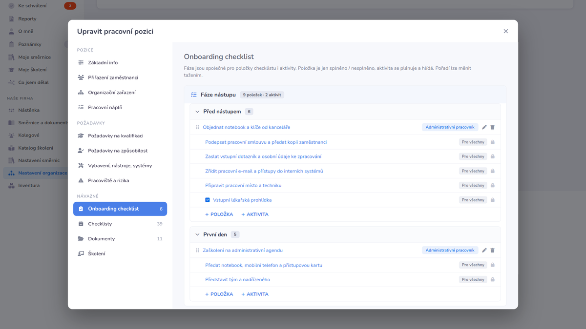Click the Přiřazení zaměstnanci people icon

81,77
